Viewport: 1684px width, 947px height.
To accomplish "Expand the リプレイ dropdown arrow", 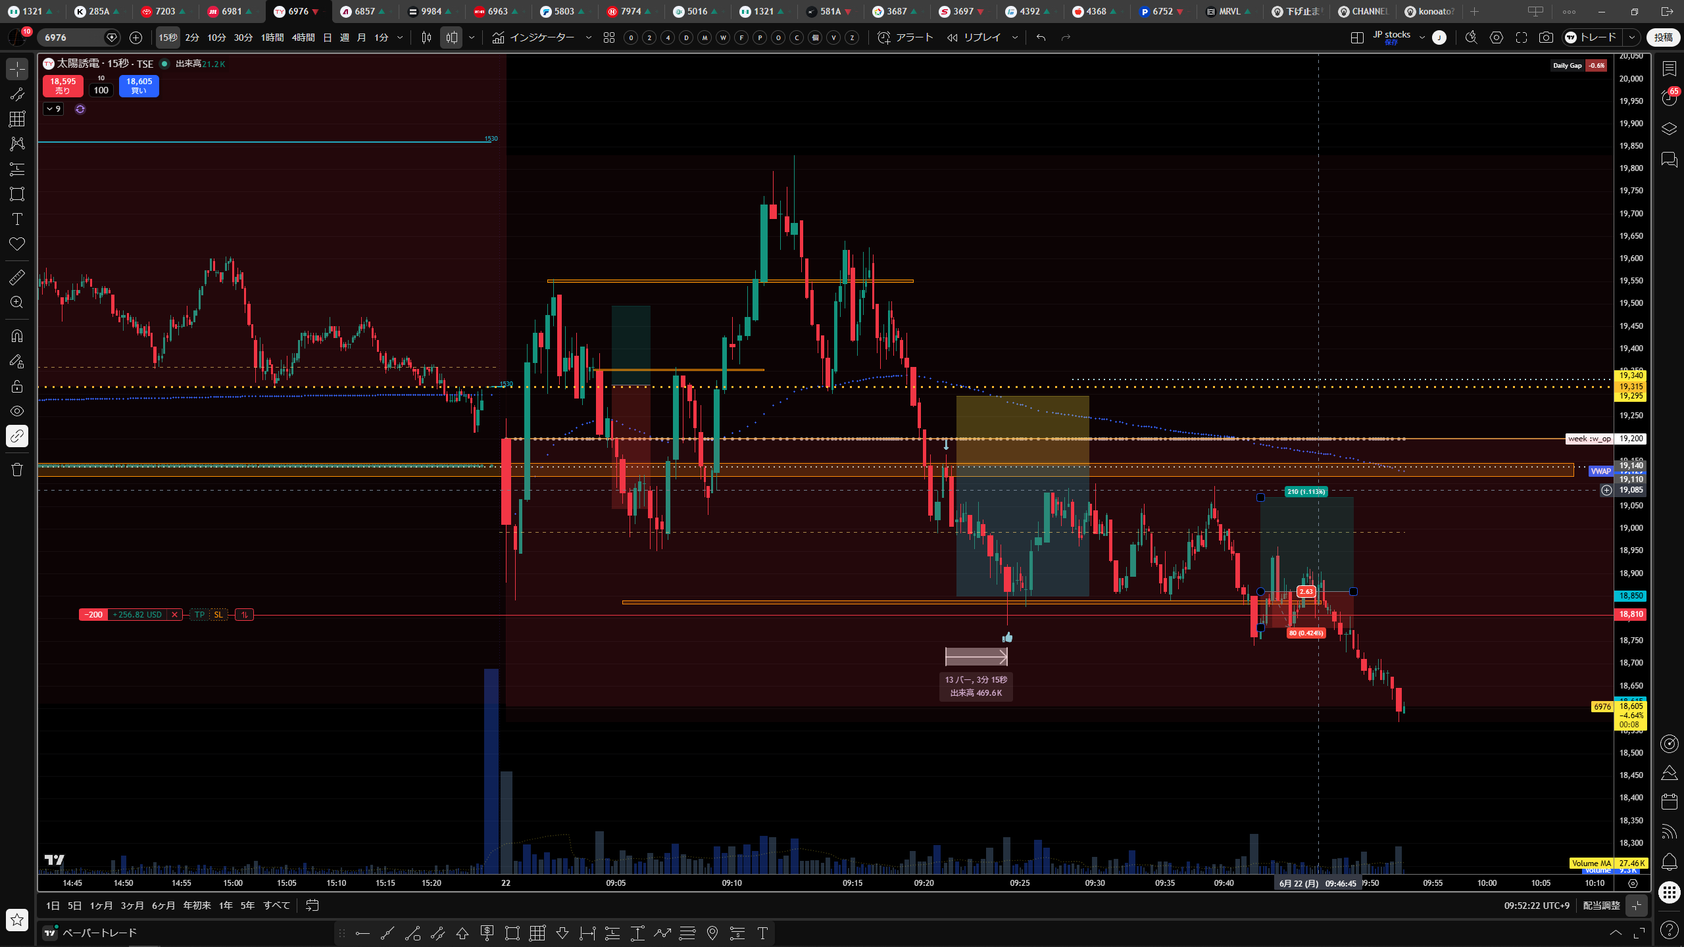I will pos(1014,37).
